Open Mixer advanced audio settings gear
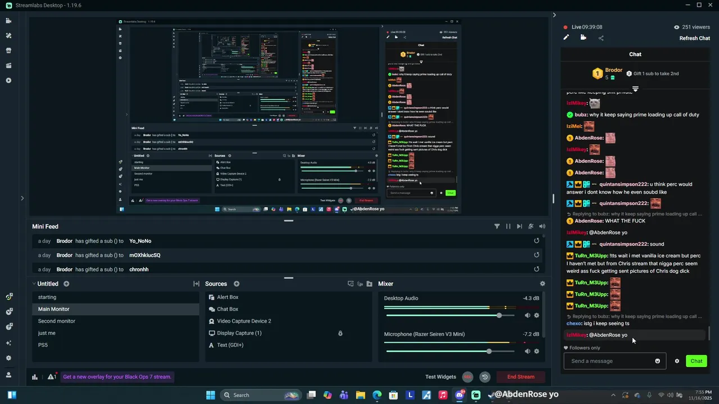 pyautogui.click(x=542, y=284)
